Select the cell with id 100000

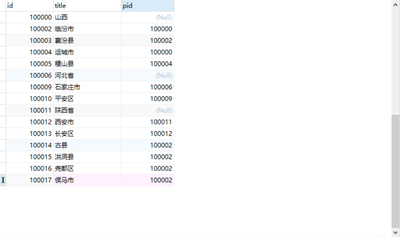pyautogui.click(x=30, y=17)
